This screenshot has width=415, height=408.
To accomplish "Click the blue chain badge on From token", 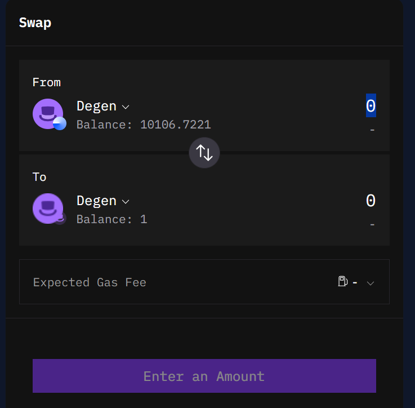I will pos(60,123).
